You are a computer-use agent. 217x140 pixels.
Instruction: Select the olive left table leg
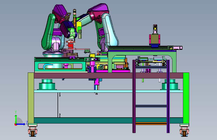(x=31, y=98)
